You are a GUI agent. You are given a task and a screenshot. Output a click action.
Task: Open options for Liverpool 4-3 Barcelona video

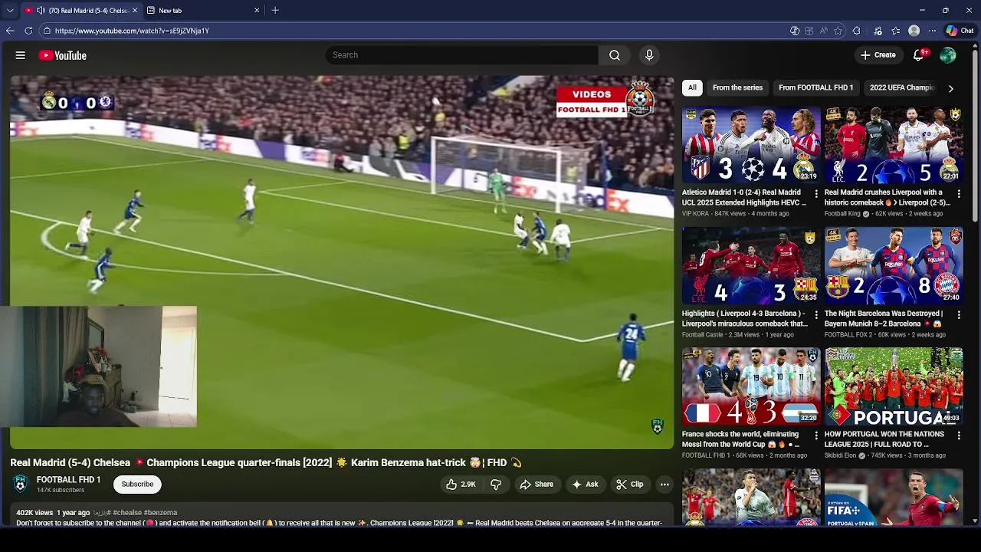(815, 314)
